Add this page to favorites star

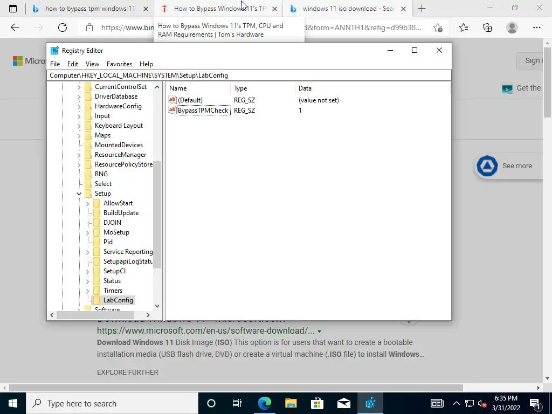click(x=438, y=27)
